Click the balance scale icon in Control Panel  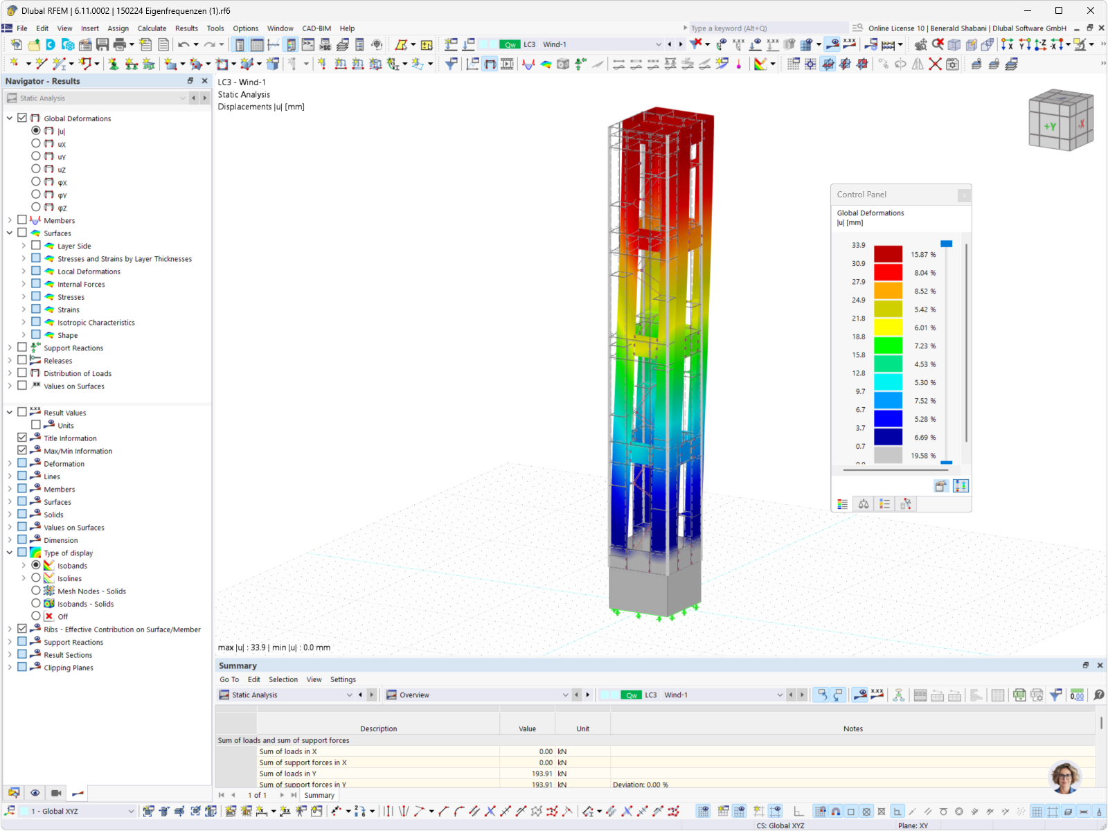pos(864,504)
